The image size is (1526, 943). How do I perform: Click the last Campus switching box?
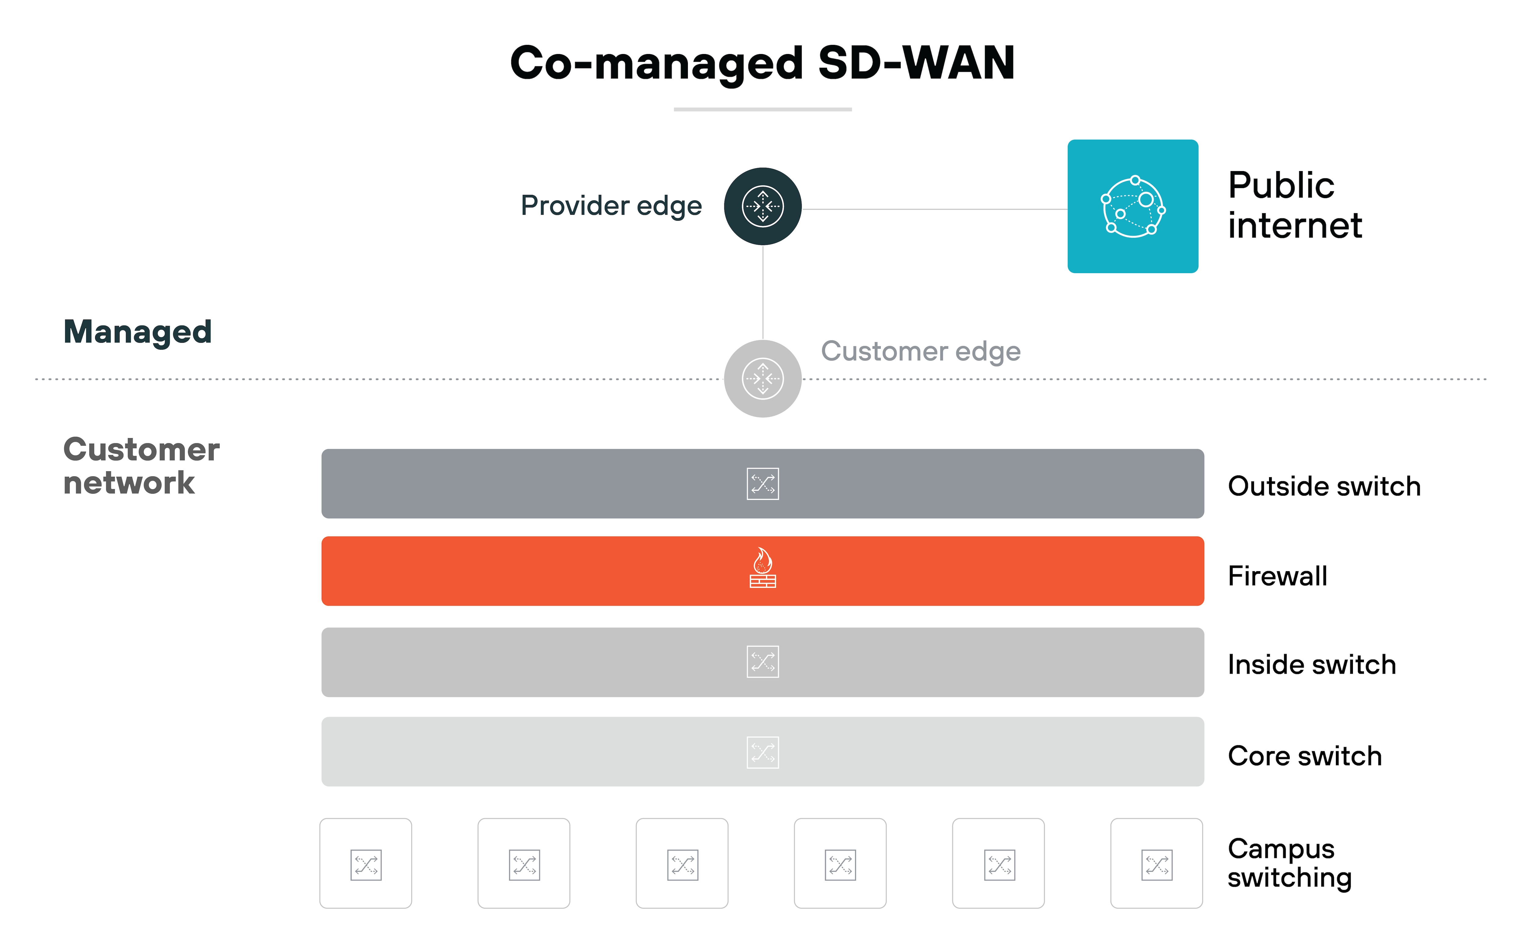(1156, 864)
